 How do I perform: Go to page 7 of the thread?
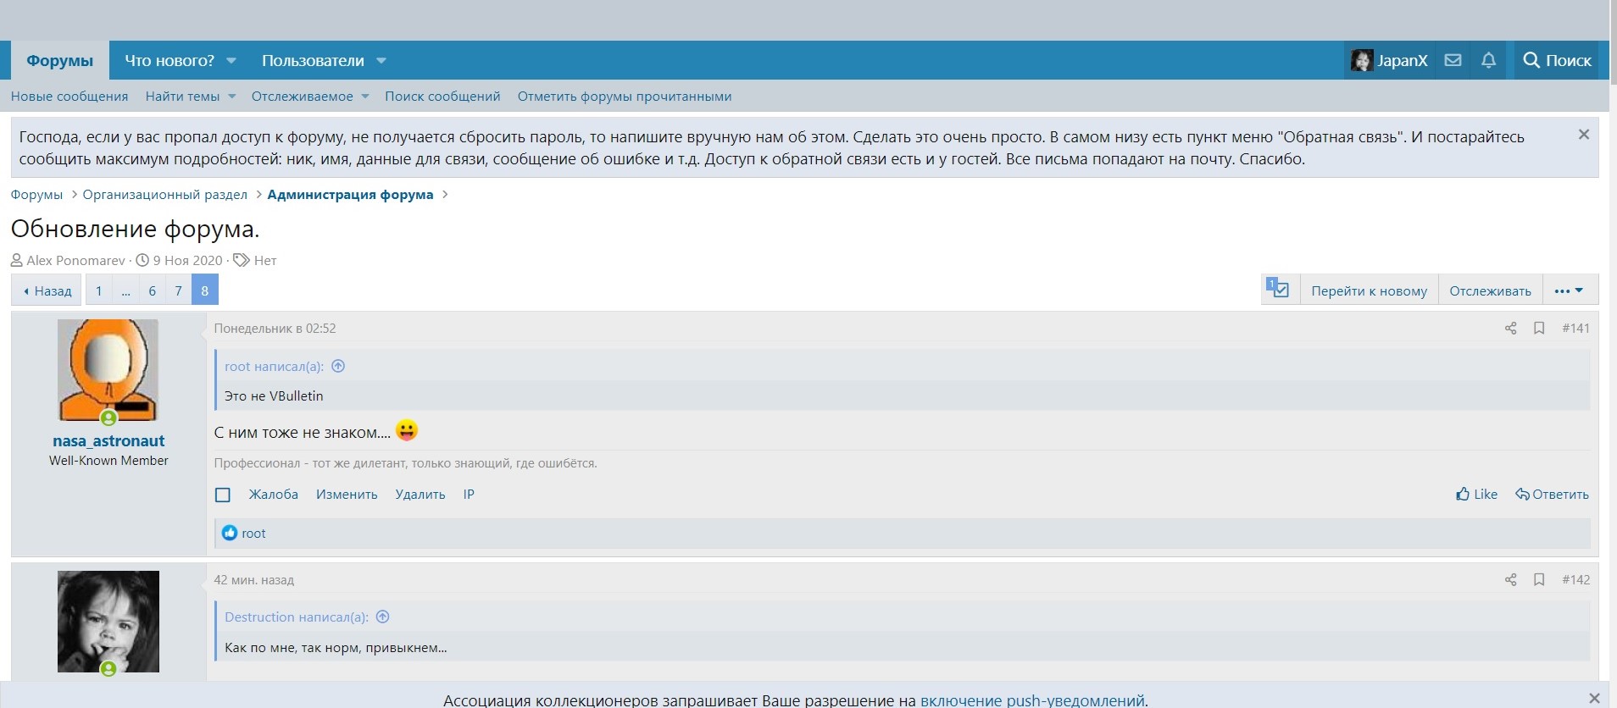[178, 290]
